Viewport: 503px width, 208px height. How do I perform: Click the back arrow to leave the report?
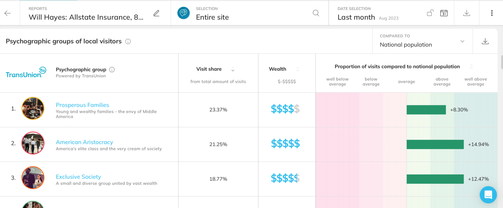pos(7,13)
